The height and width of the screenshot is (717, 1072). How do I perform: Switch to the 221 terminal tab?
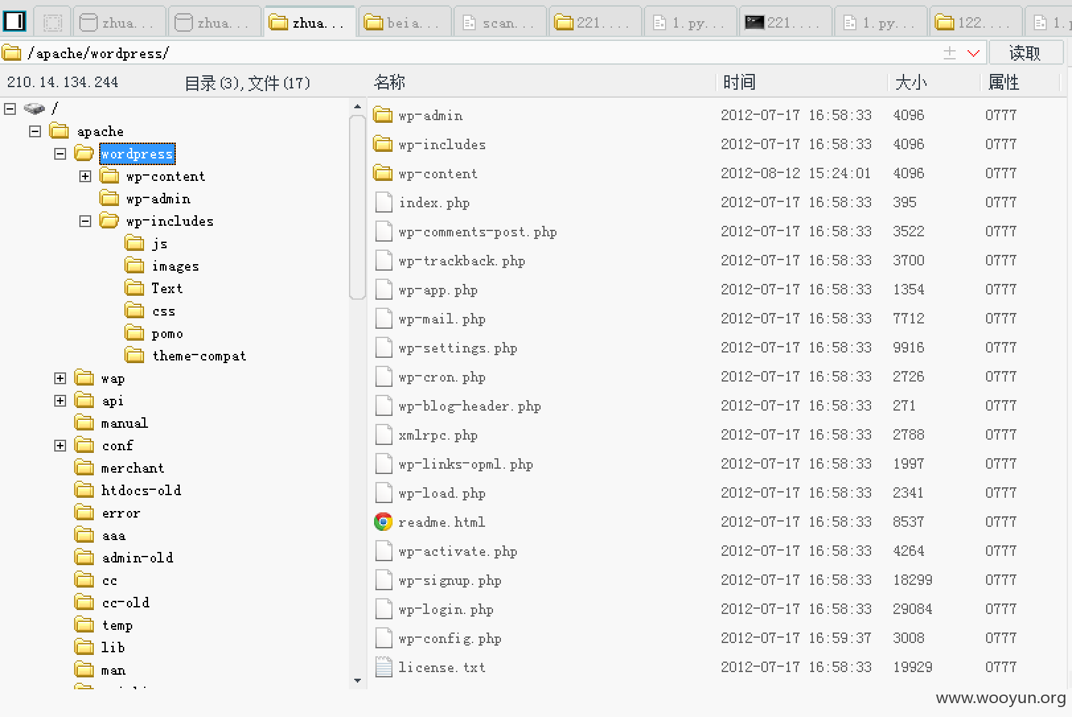pos(786,22)
